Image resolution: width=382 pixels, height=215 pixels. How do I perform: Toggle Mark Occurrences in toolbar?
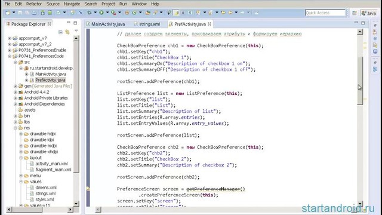click(x=176, y=13)
